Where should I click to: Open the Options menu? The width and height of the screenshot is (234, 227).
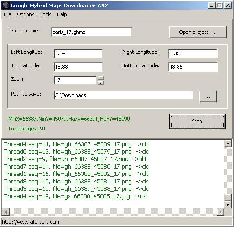click(x=26, y=14)
